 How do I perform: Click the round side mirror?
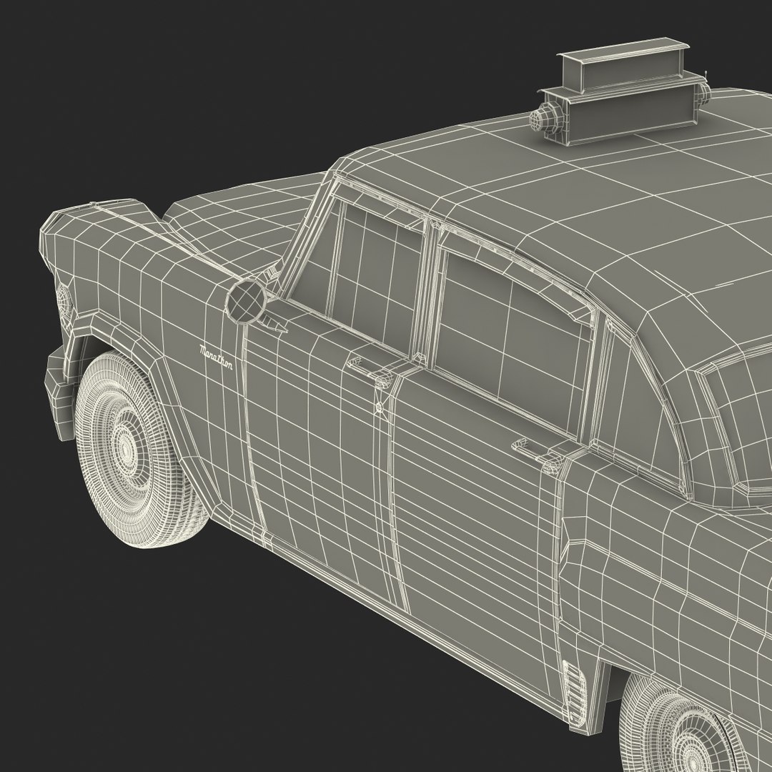click(x=246, y=301)
